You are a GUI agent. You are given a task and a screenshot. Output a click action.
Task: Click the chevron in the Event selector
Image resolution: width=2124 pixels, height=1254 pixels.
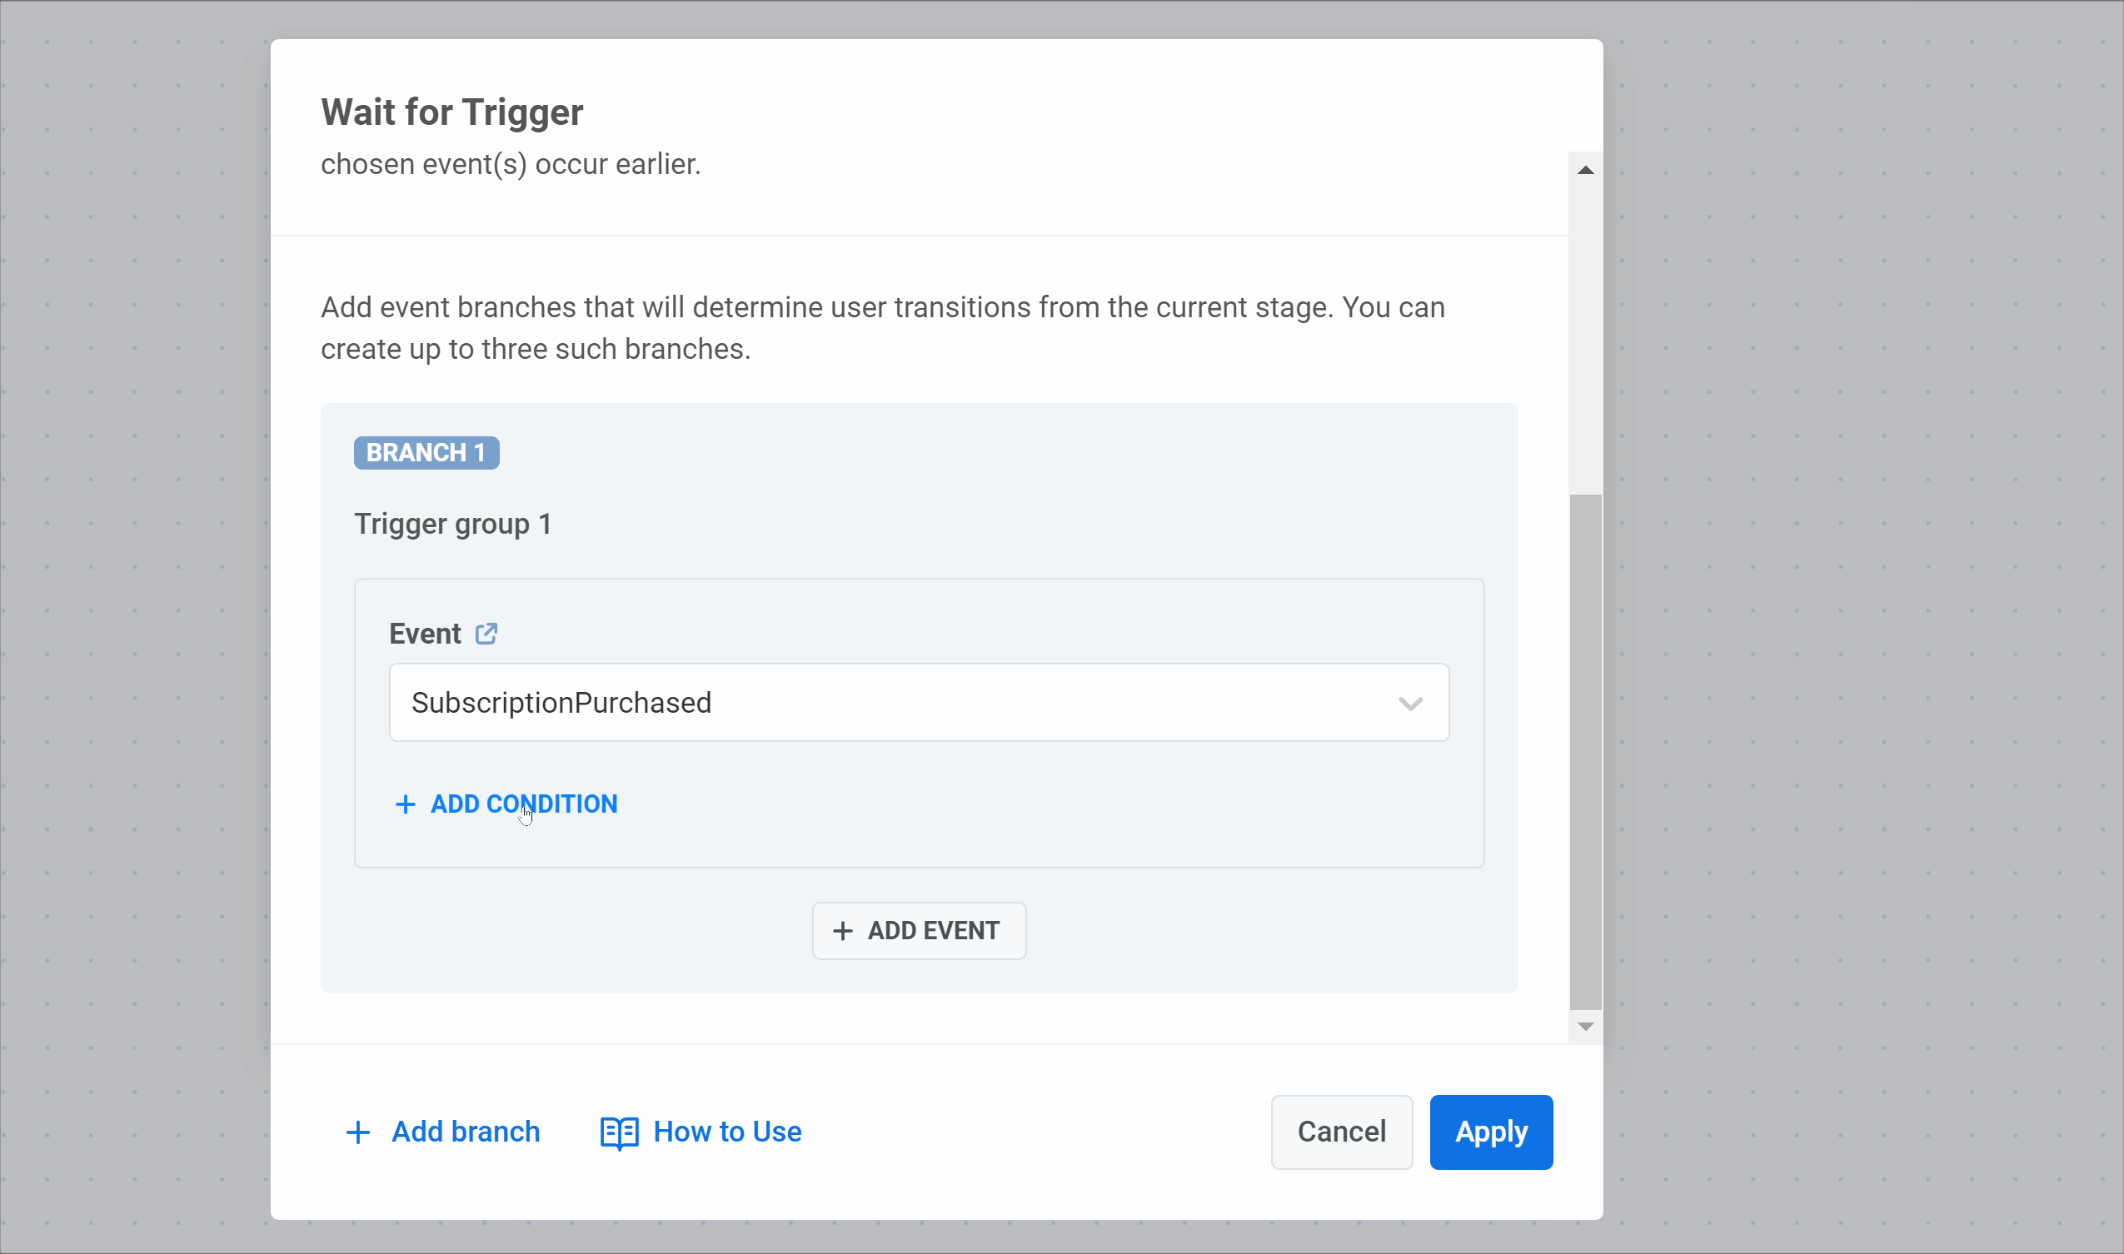[x=1411, y=703]
